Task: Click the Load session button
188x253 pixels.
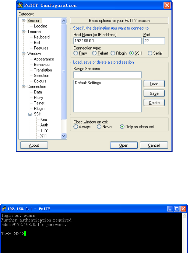Action: pos(154,84)
